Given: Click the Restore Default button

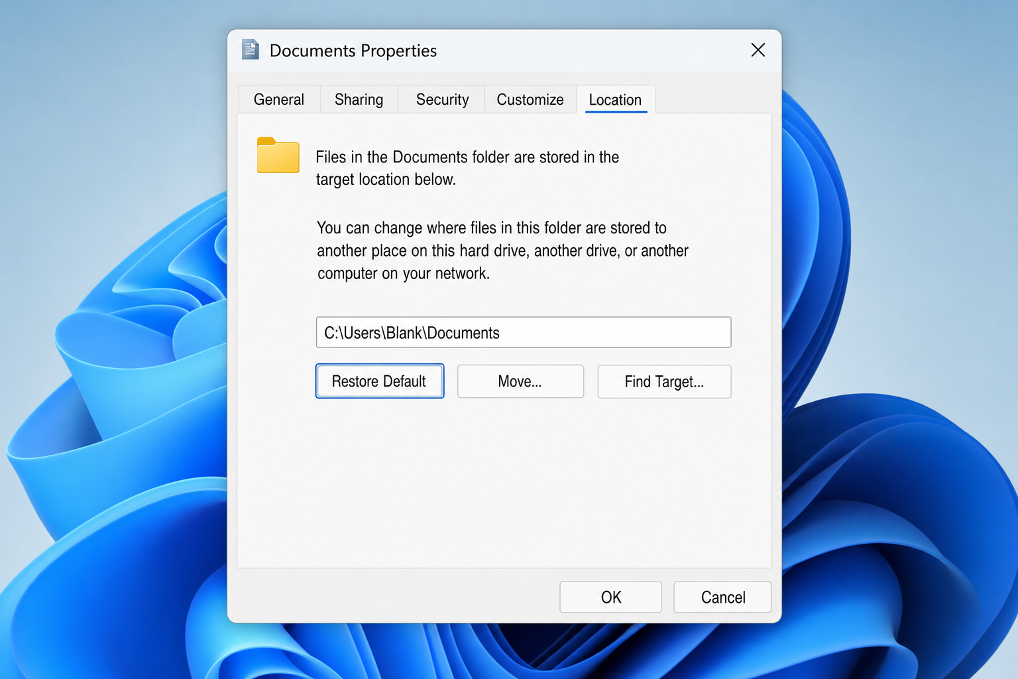Looking at the screenshot, I should (380, 381).
